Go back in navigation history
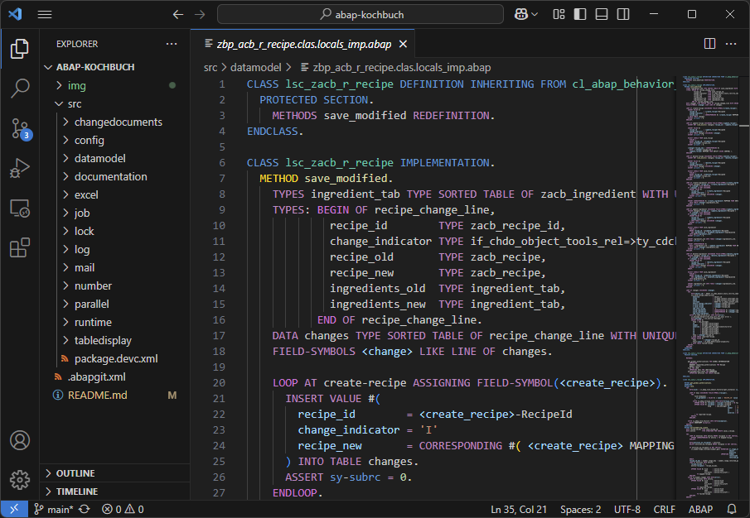Image resolution: width=750 pixels, height=518 pixels. coord(178,14)
